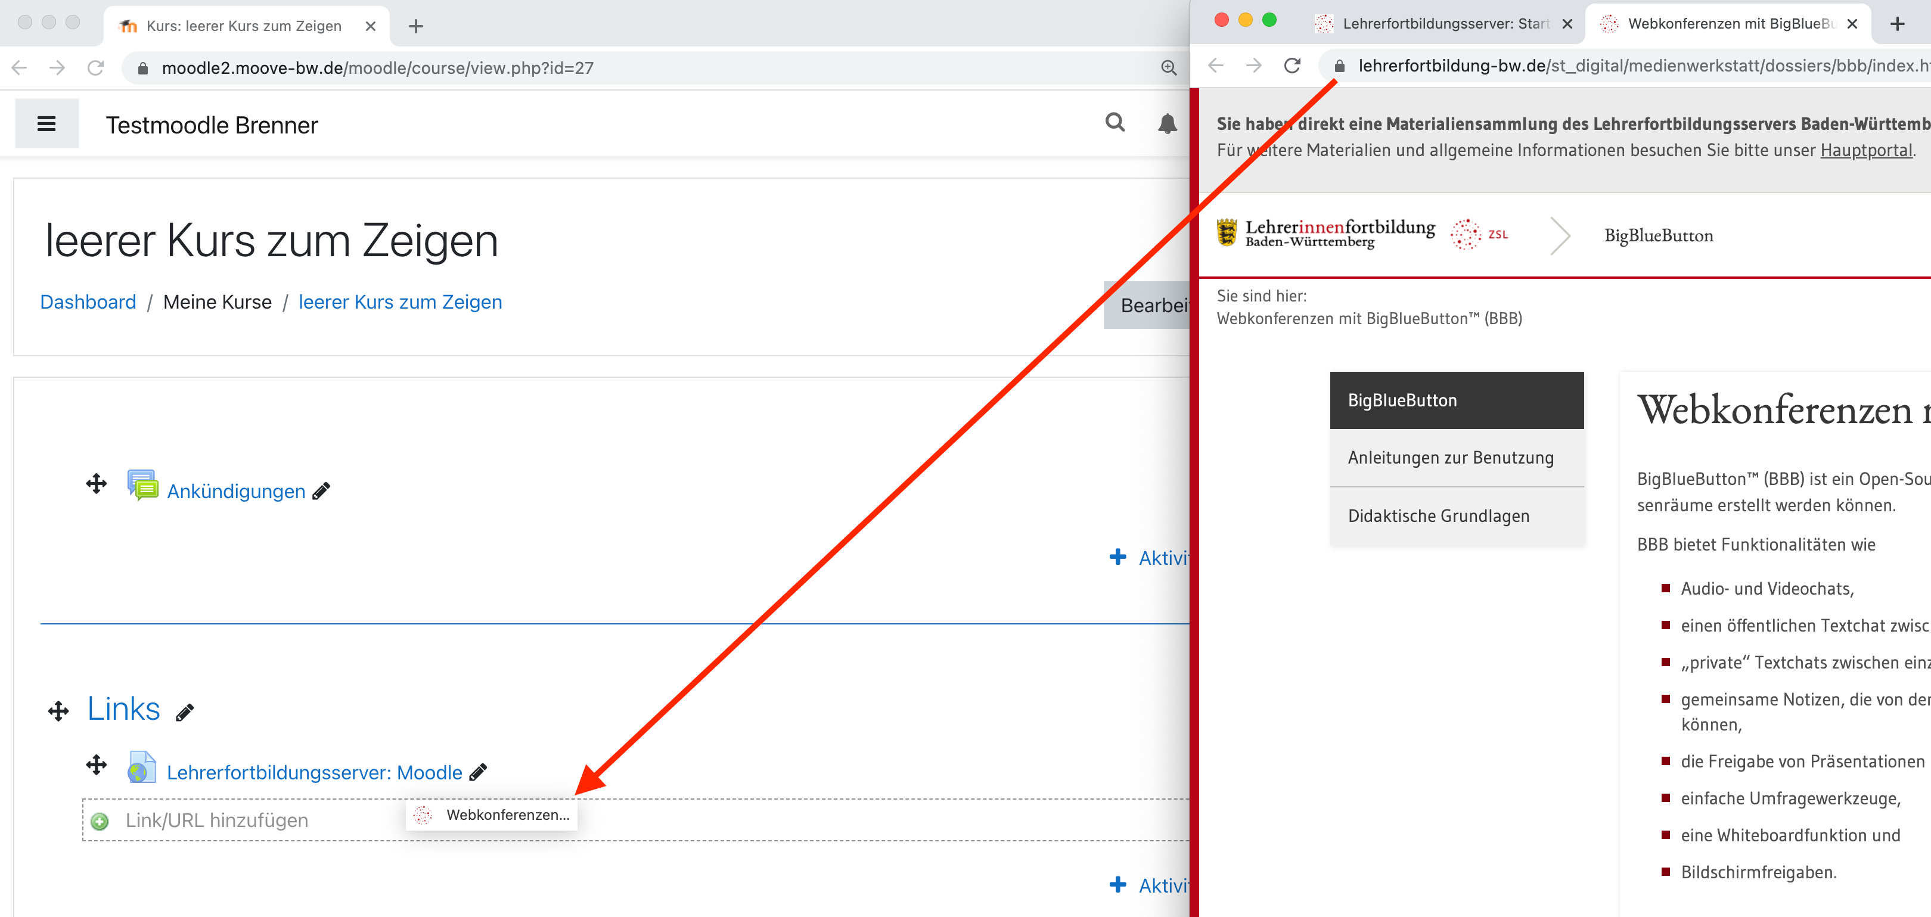Click move handle of Links section

[58, 711]
